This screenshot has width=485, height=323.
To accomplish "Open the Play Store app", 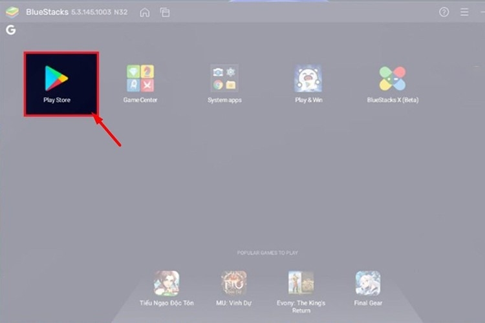I will (57, 79).
